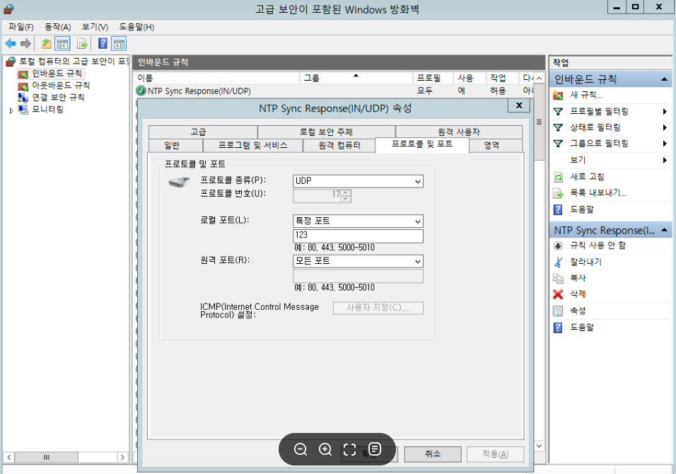The width and height of the screenshot is (676, 474).
Task: Open the 파일(F) menu
Action: pyautogui.click(x=21, y=27)
